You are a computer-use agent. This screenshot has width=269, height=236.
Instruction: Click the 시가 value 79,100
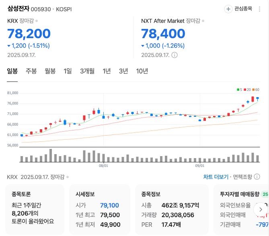[x=109, y=205]
